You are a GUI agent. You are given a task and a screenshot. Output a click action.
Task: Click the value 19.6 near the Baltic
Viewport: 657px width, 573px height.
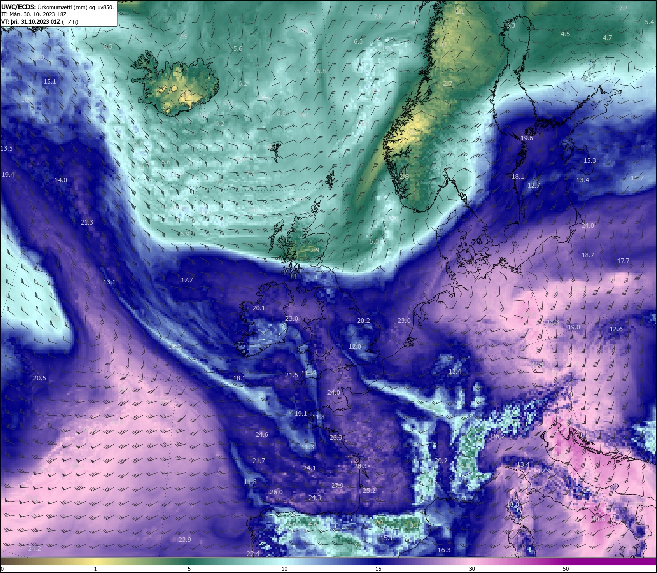tap(527, 138)
